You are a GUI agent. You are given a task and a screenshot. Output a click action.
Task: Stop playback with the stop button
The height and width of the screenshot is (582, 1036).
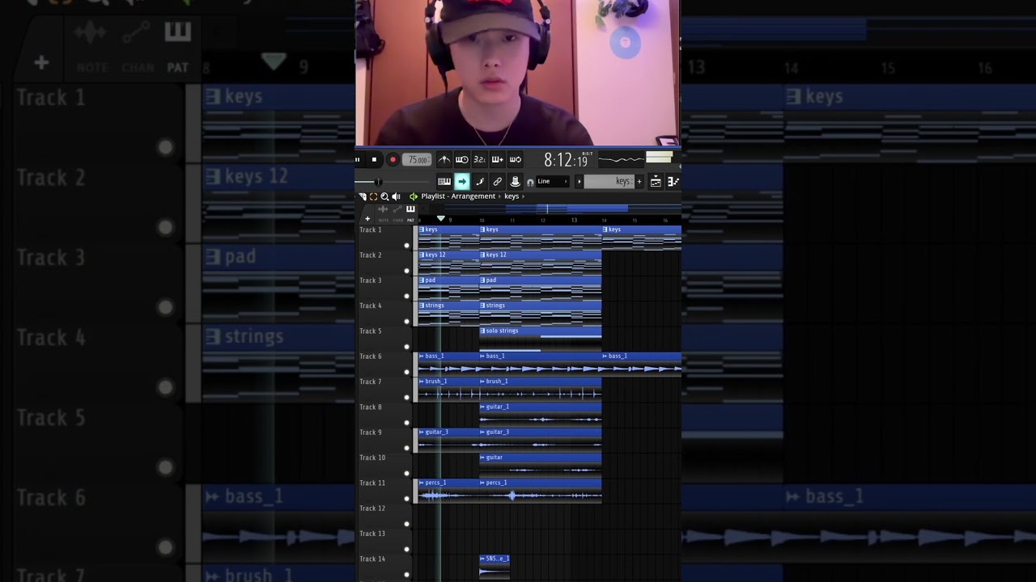coord(374,160)
